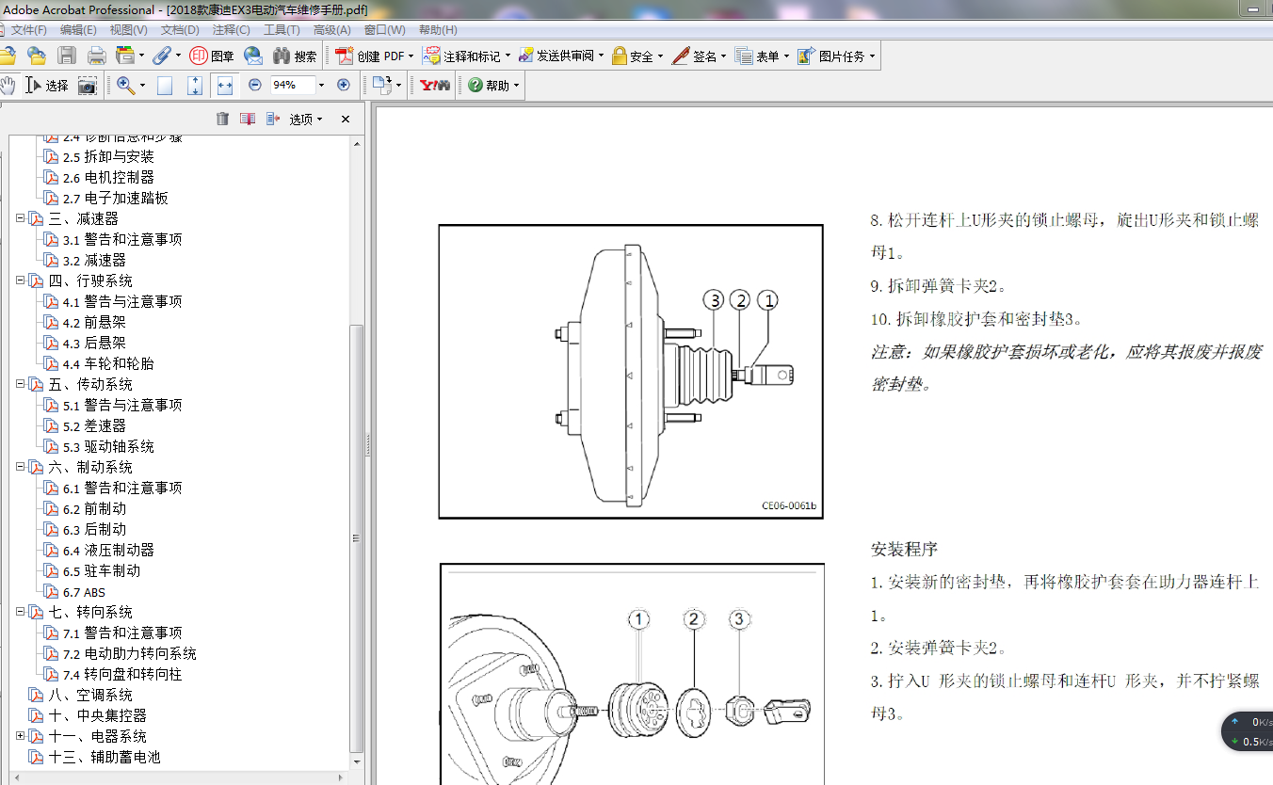
Task: Toggle Actual Size page view
Action: [165, 86]
